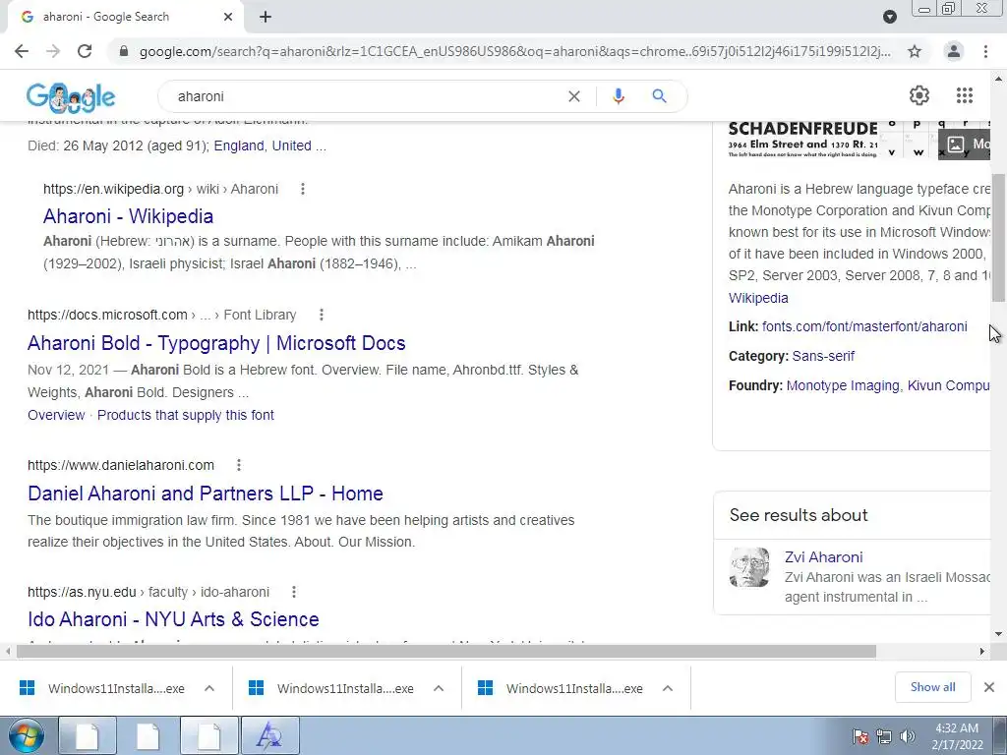Viewport: 1007px width, 755px height.
Task: Open Google settings gear
Action: pos(919,95)
